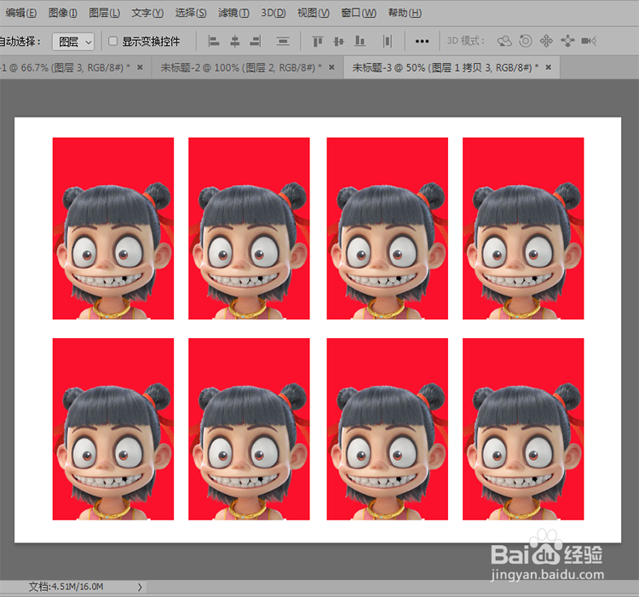This screenshot has height=597, width=639.
Task: Close the 66.7% (图层 3) document tab
Action: (140, 67)
